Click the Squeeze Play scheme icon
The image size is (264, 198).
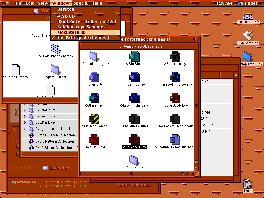coord(134,140)
